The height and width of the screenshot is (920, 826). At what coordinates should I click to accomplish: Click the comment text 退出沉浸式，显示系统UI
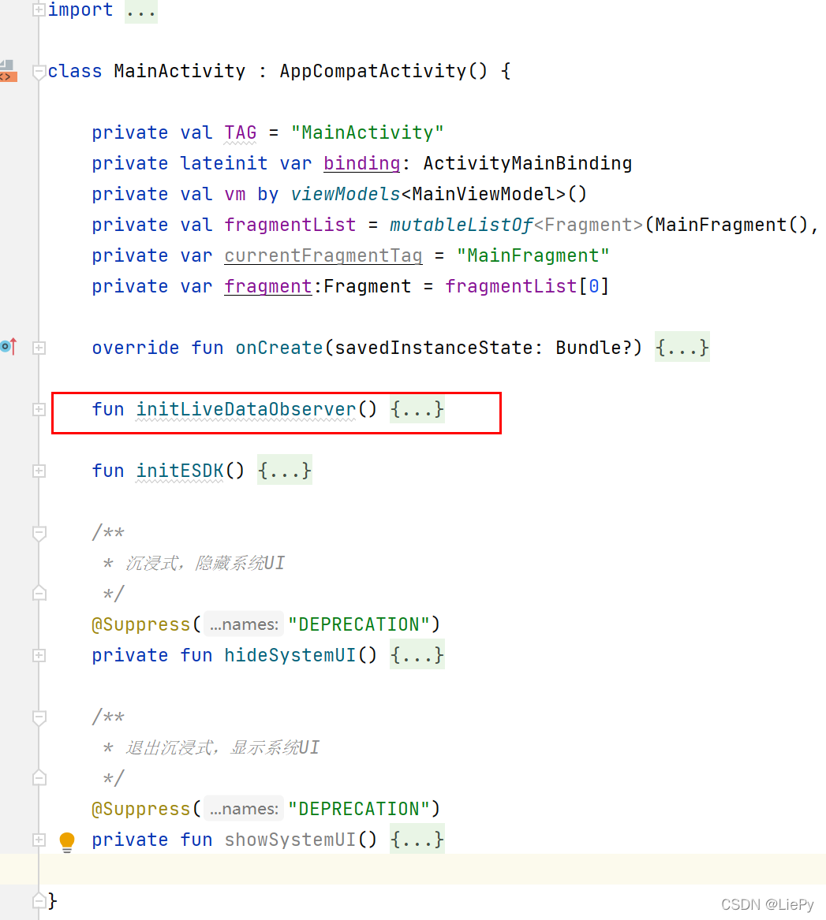coord(222,747)
